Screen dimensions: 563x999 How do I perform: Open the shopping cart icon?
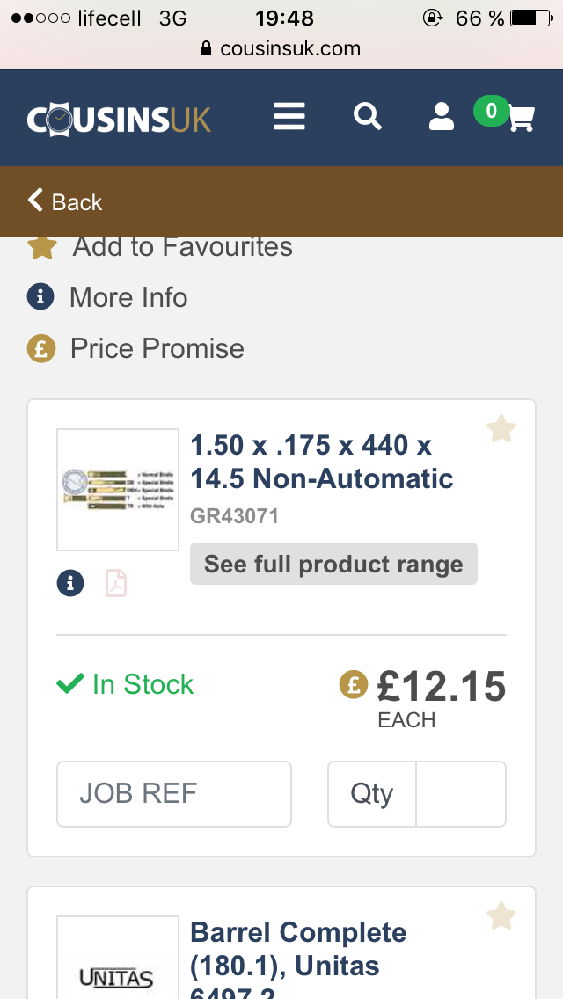521,119
